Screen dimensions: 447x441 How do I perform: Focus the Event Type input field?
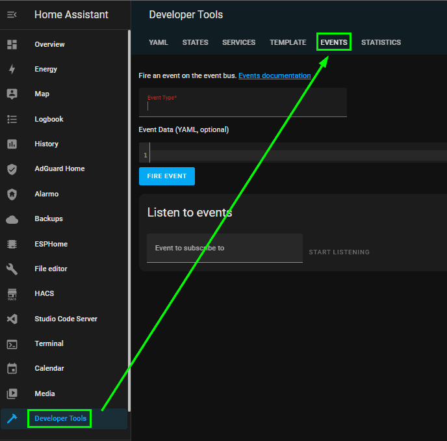[x=243, y=103]
